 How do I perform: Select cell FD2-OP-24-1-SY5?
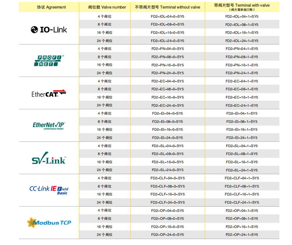(242, 235)
